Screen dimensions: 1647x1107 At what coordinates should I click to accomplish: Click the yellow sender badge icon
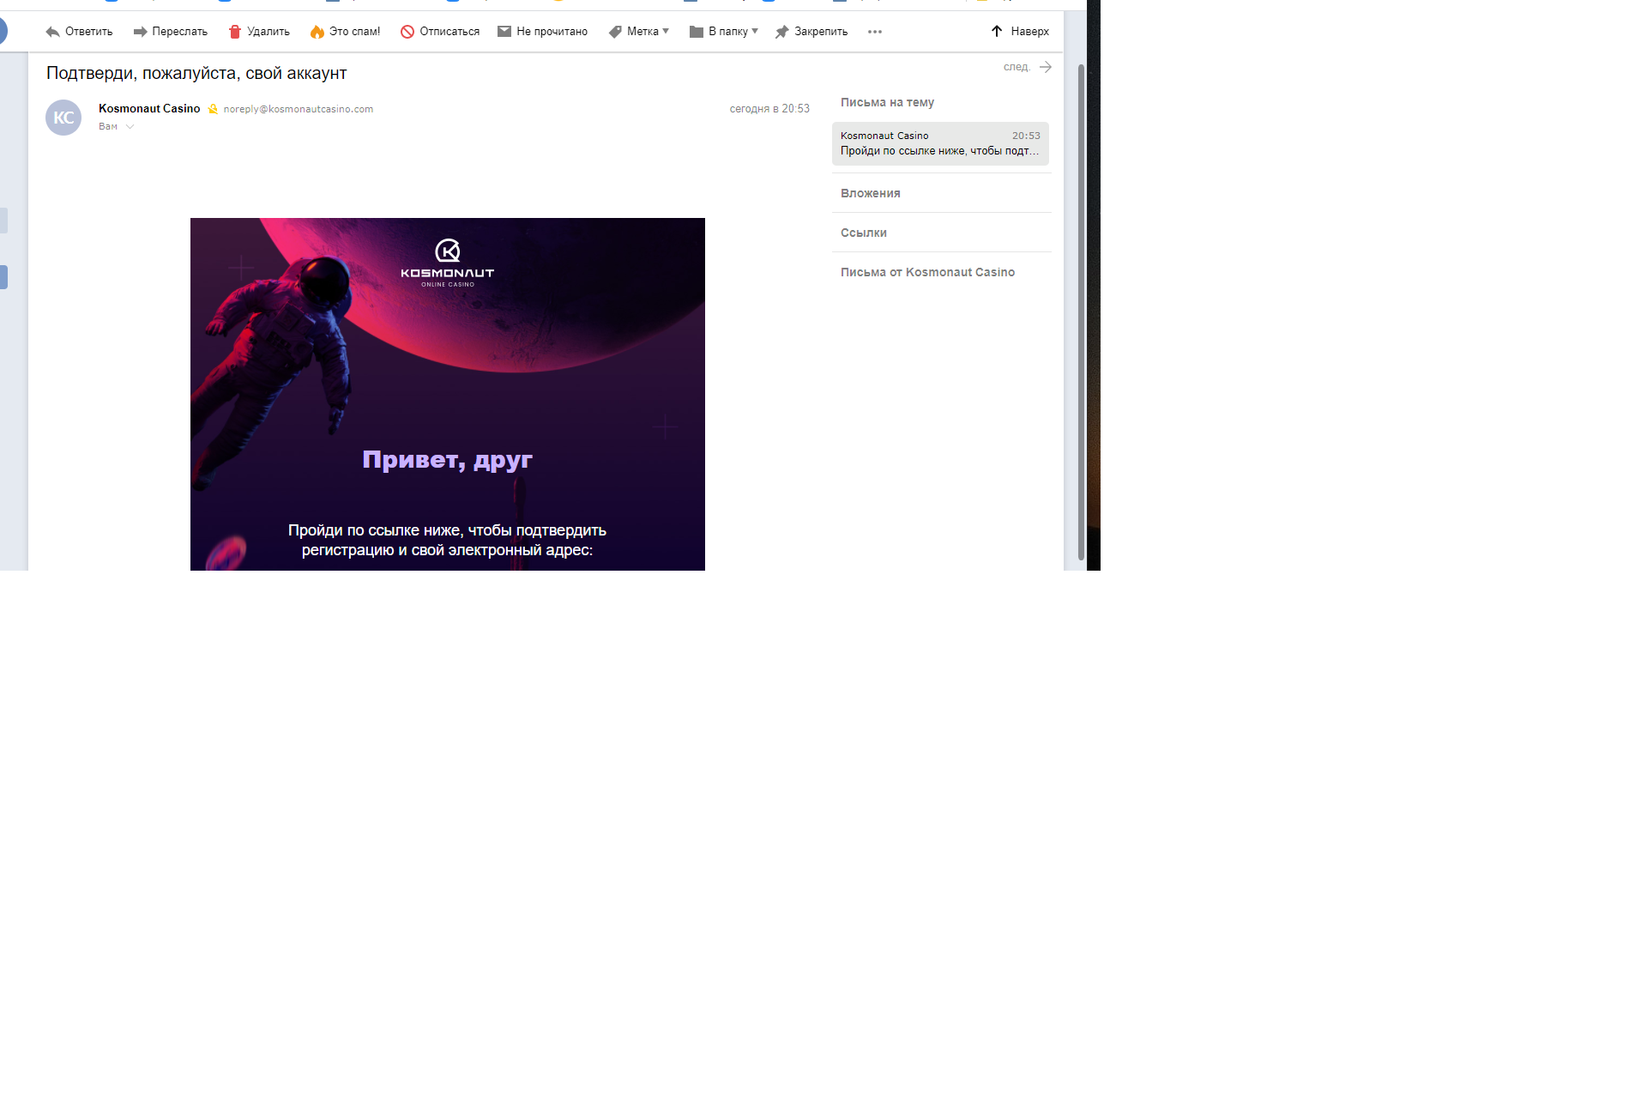tap(213, 109)
